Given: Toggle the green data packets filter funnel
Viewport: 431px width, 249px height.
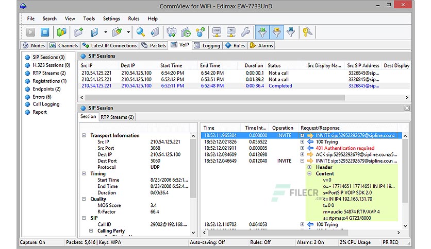Looking at the screenshot, I should point(262,32).
